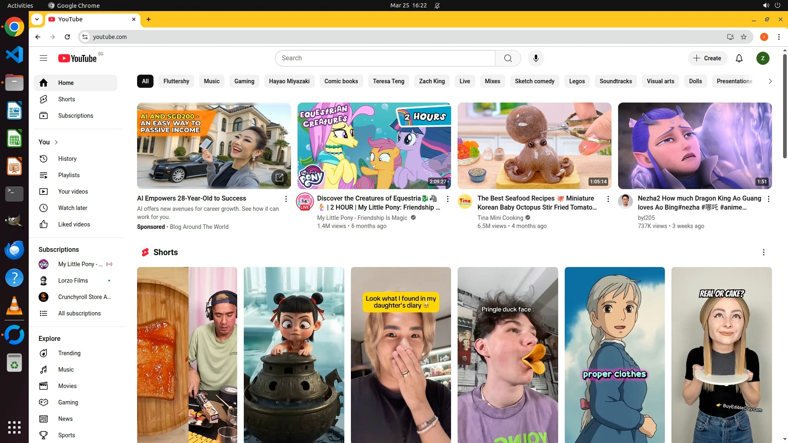
Task: Open Watch later in the sidebar
Action: 72,208
